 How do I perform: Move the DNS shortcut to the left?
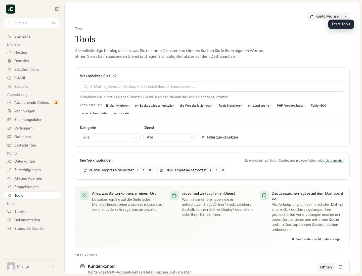(x=211, y=170)
